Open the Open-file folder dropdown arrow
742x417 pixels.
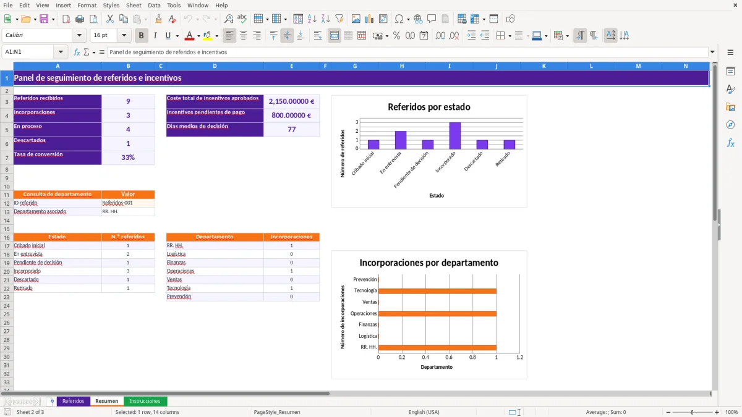tap(35, 19)
